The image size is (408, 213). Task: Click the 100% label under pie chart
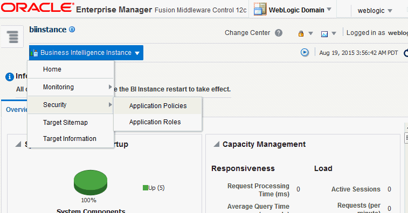point(88,200)
